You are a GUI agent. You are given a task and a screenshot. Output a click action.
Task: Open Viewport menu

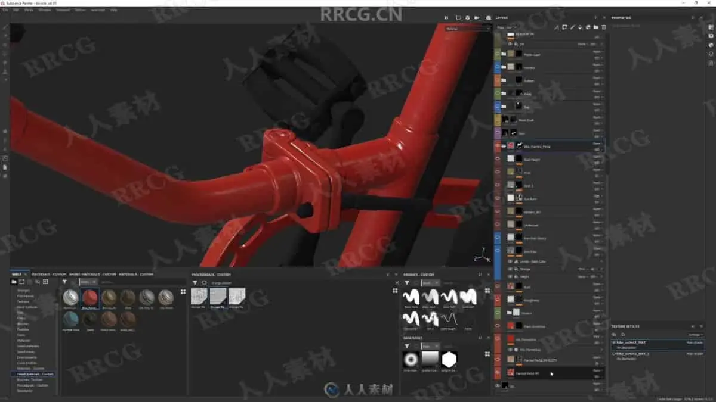[63, 10]
